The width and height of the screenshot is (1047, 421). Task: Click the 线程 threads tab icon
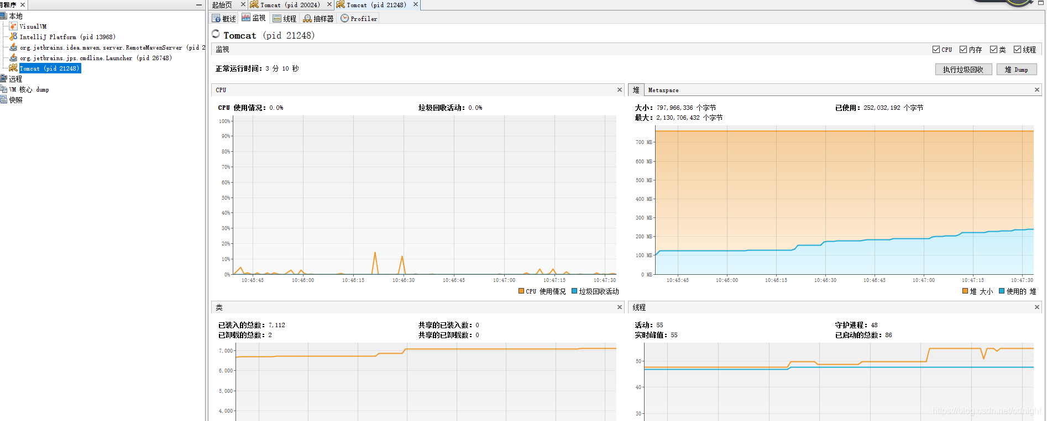tap(277, 18)
